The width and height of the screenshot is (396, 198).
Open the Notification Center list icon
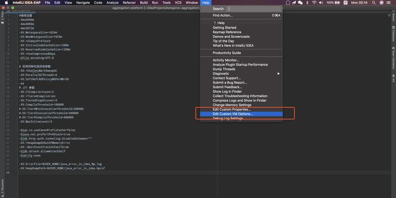point(389,2)
